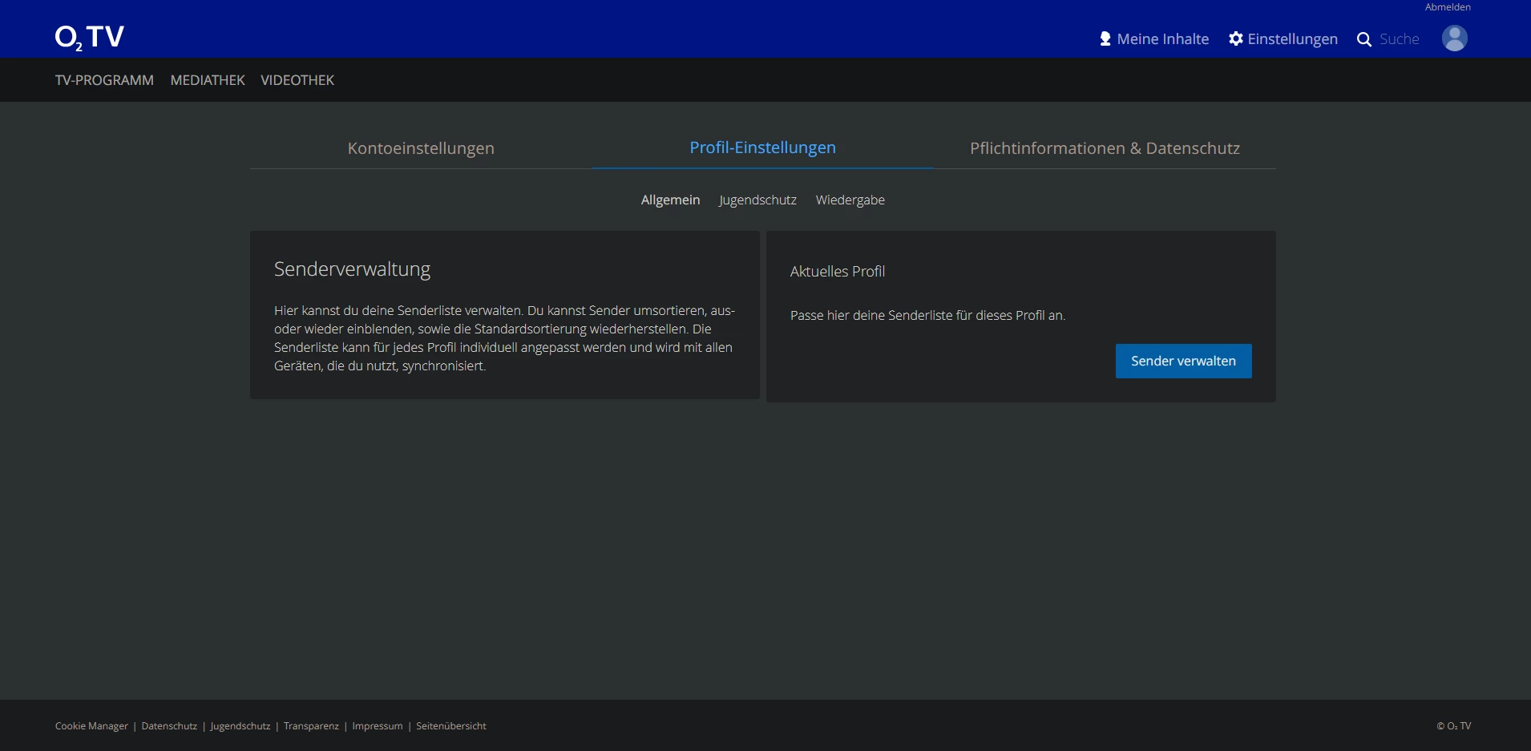Viewport: 1531px width, 751px height.
Task: Select the Allgemein sub-tab
Action: click(670, 200)
